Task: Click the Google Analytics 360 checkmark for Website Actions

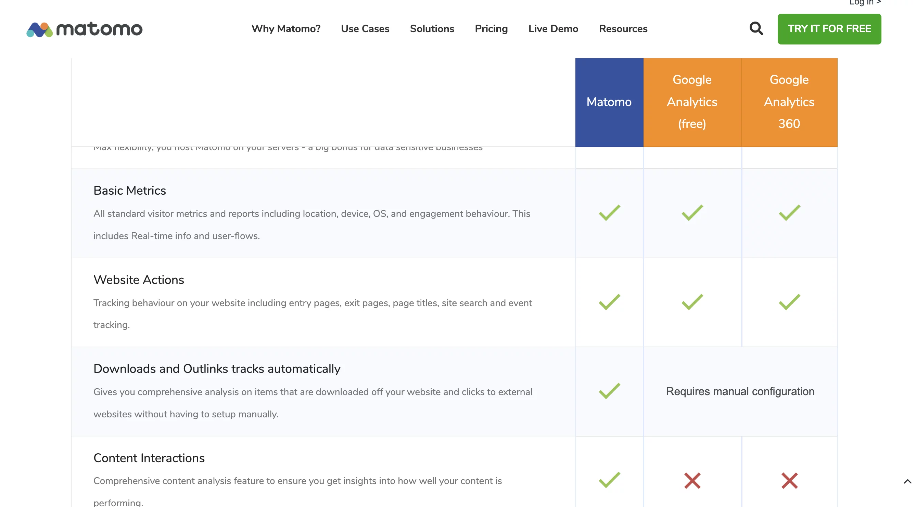Action: tap(789, 302)
